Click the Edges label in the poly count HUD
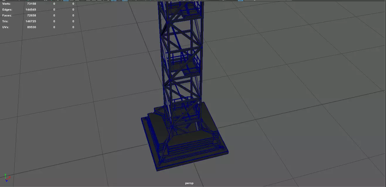This screenshot has height=187, width=386. pyautogui.click(x=7, y=10)
